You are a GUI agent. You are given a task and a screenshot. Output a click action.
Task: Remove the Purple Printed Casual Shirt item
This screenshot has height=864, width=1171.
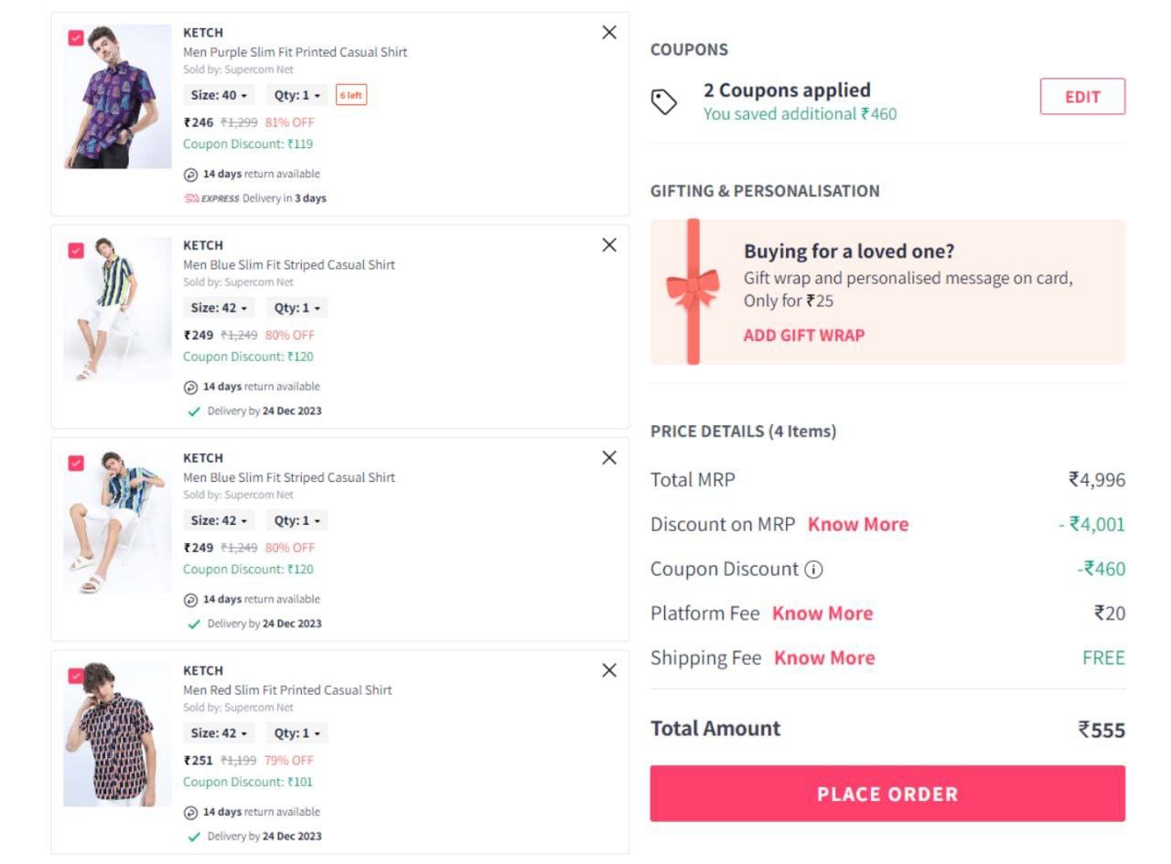pyautogui.click(x=609, y=32)
